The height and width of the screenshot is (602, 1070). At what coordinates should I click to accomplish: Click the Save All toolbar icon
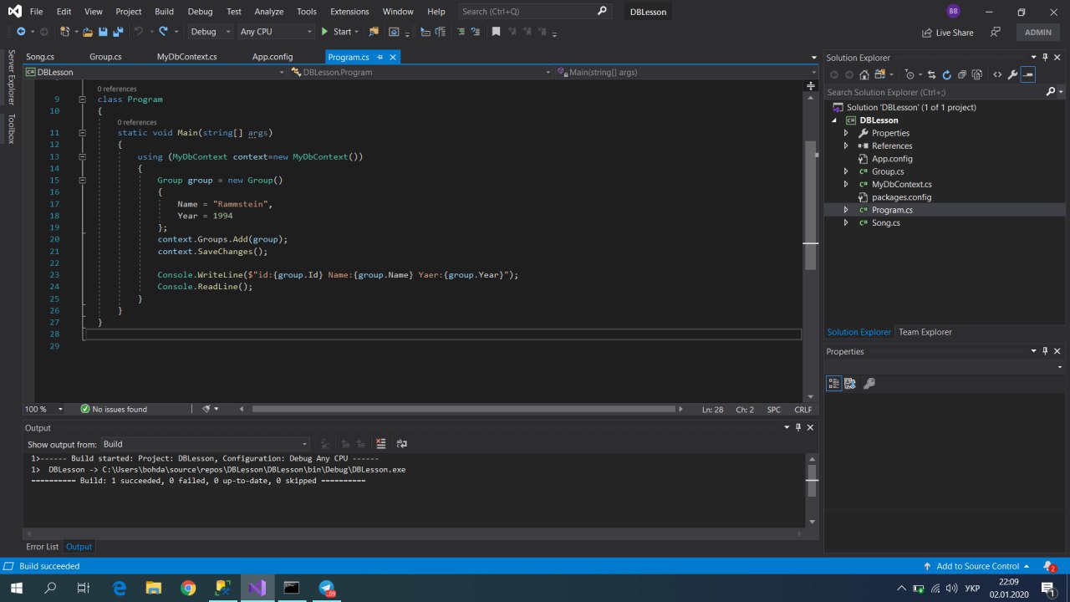tap(118, 32)
